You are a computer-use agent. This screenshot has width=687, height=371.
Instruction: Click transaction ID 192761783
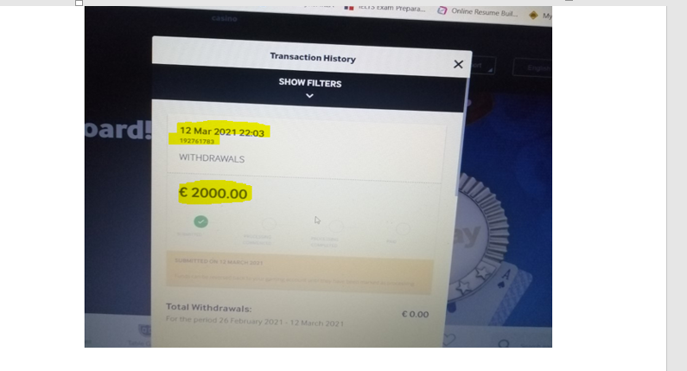tap(197, 141)
